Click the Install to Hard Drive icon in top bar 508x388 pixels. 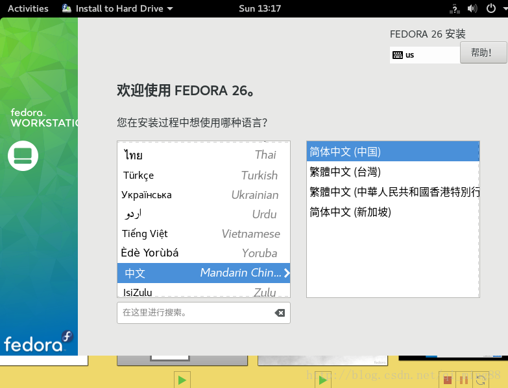tap(67, 8)
